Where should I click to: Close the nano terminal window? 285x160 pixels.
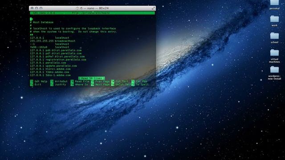click(x=32, y=8)
